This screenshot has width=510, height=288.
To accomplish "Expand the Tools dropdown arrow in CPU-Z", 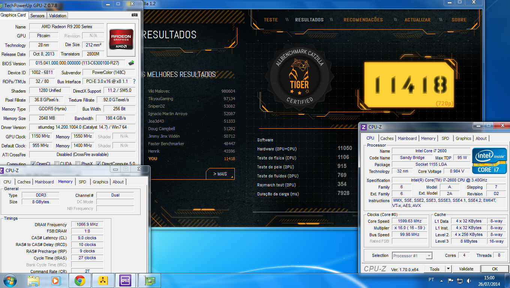I will [448, 269].
